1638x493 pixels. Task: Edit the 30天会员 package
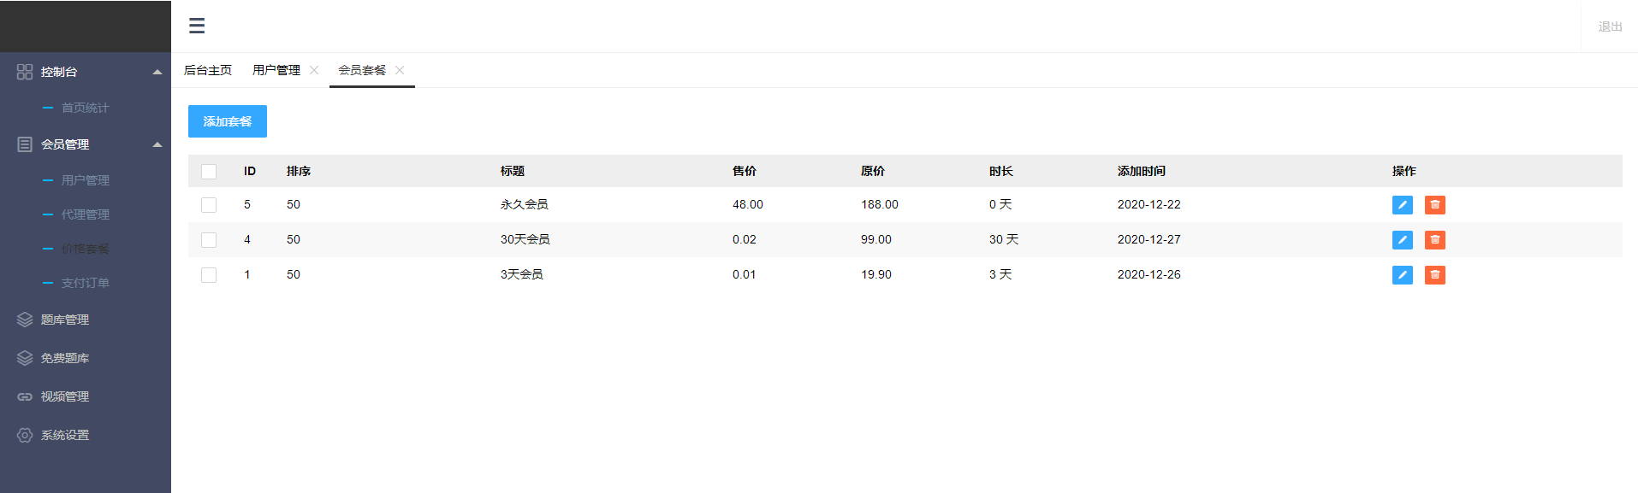tap(1402, 240)
